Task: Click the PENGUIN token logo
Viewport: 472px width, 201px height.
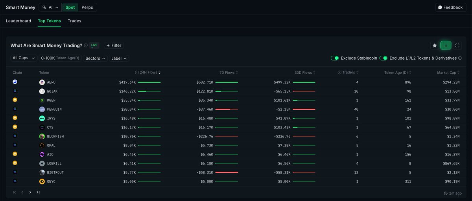Action: tap(42, 110)
